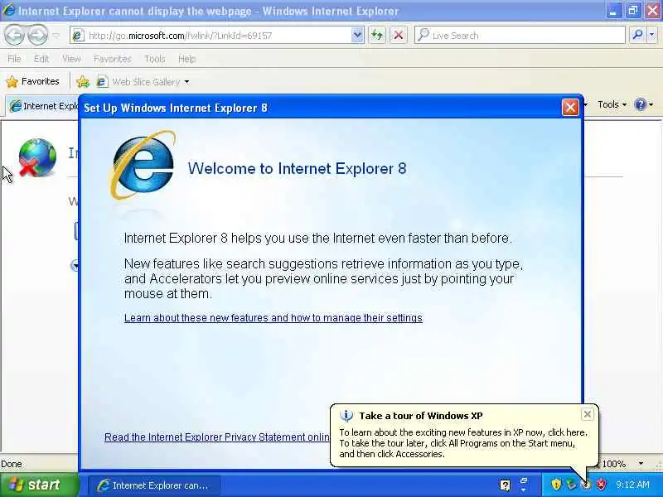Minimize the Internet Explorer window
The image size is (663, 497).
click(x=612, y=11)
